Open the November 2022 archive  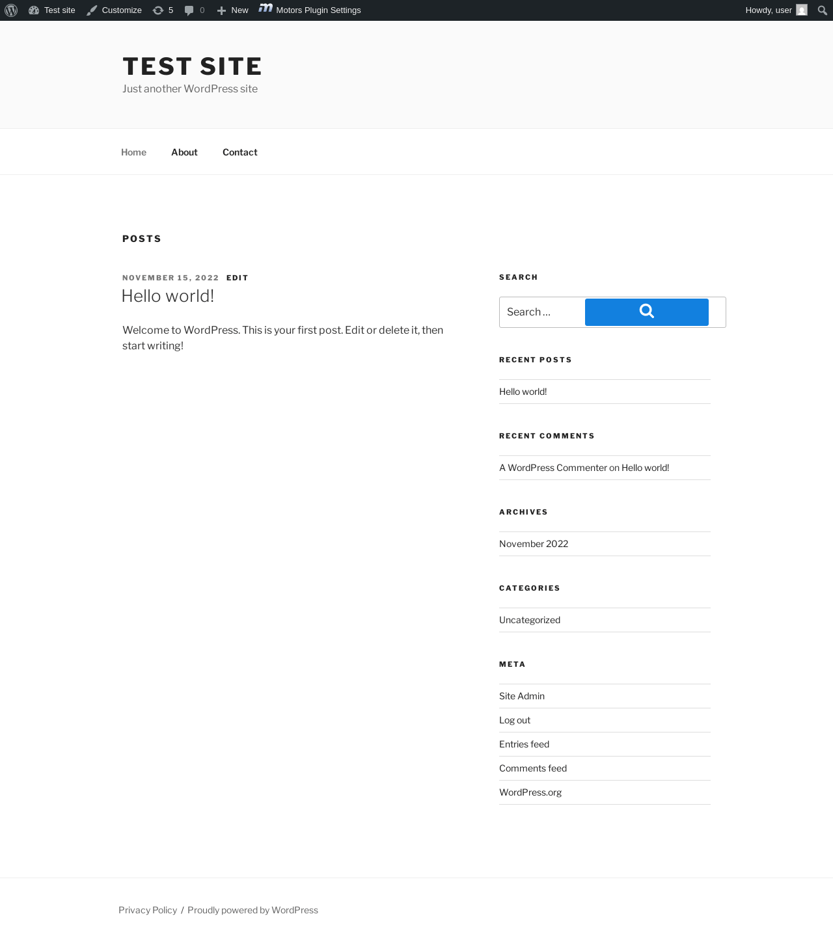534,544
